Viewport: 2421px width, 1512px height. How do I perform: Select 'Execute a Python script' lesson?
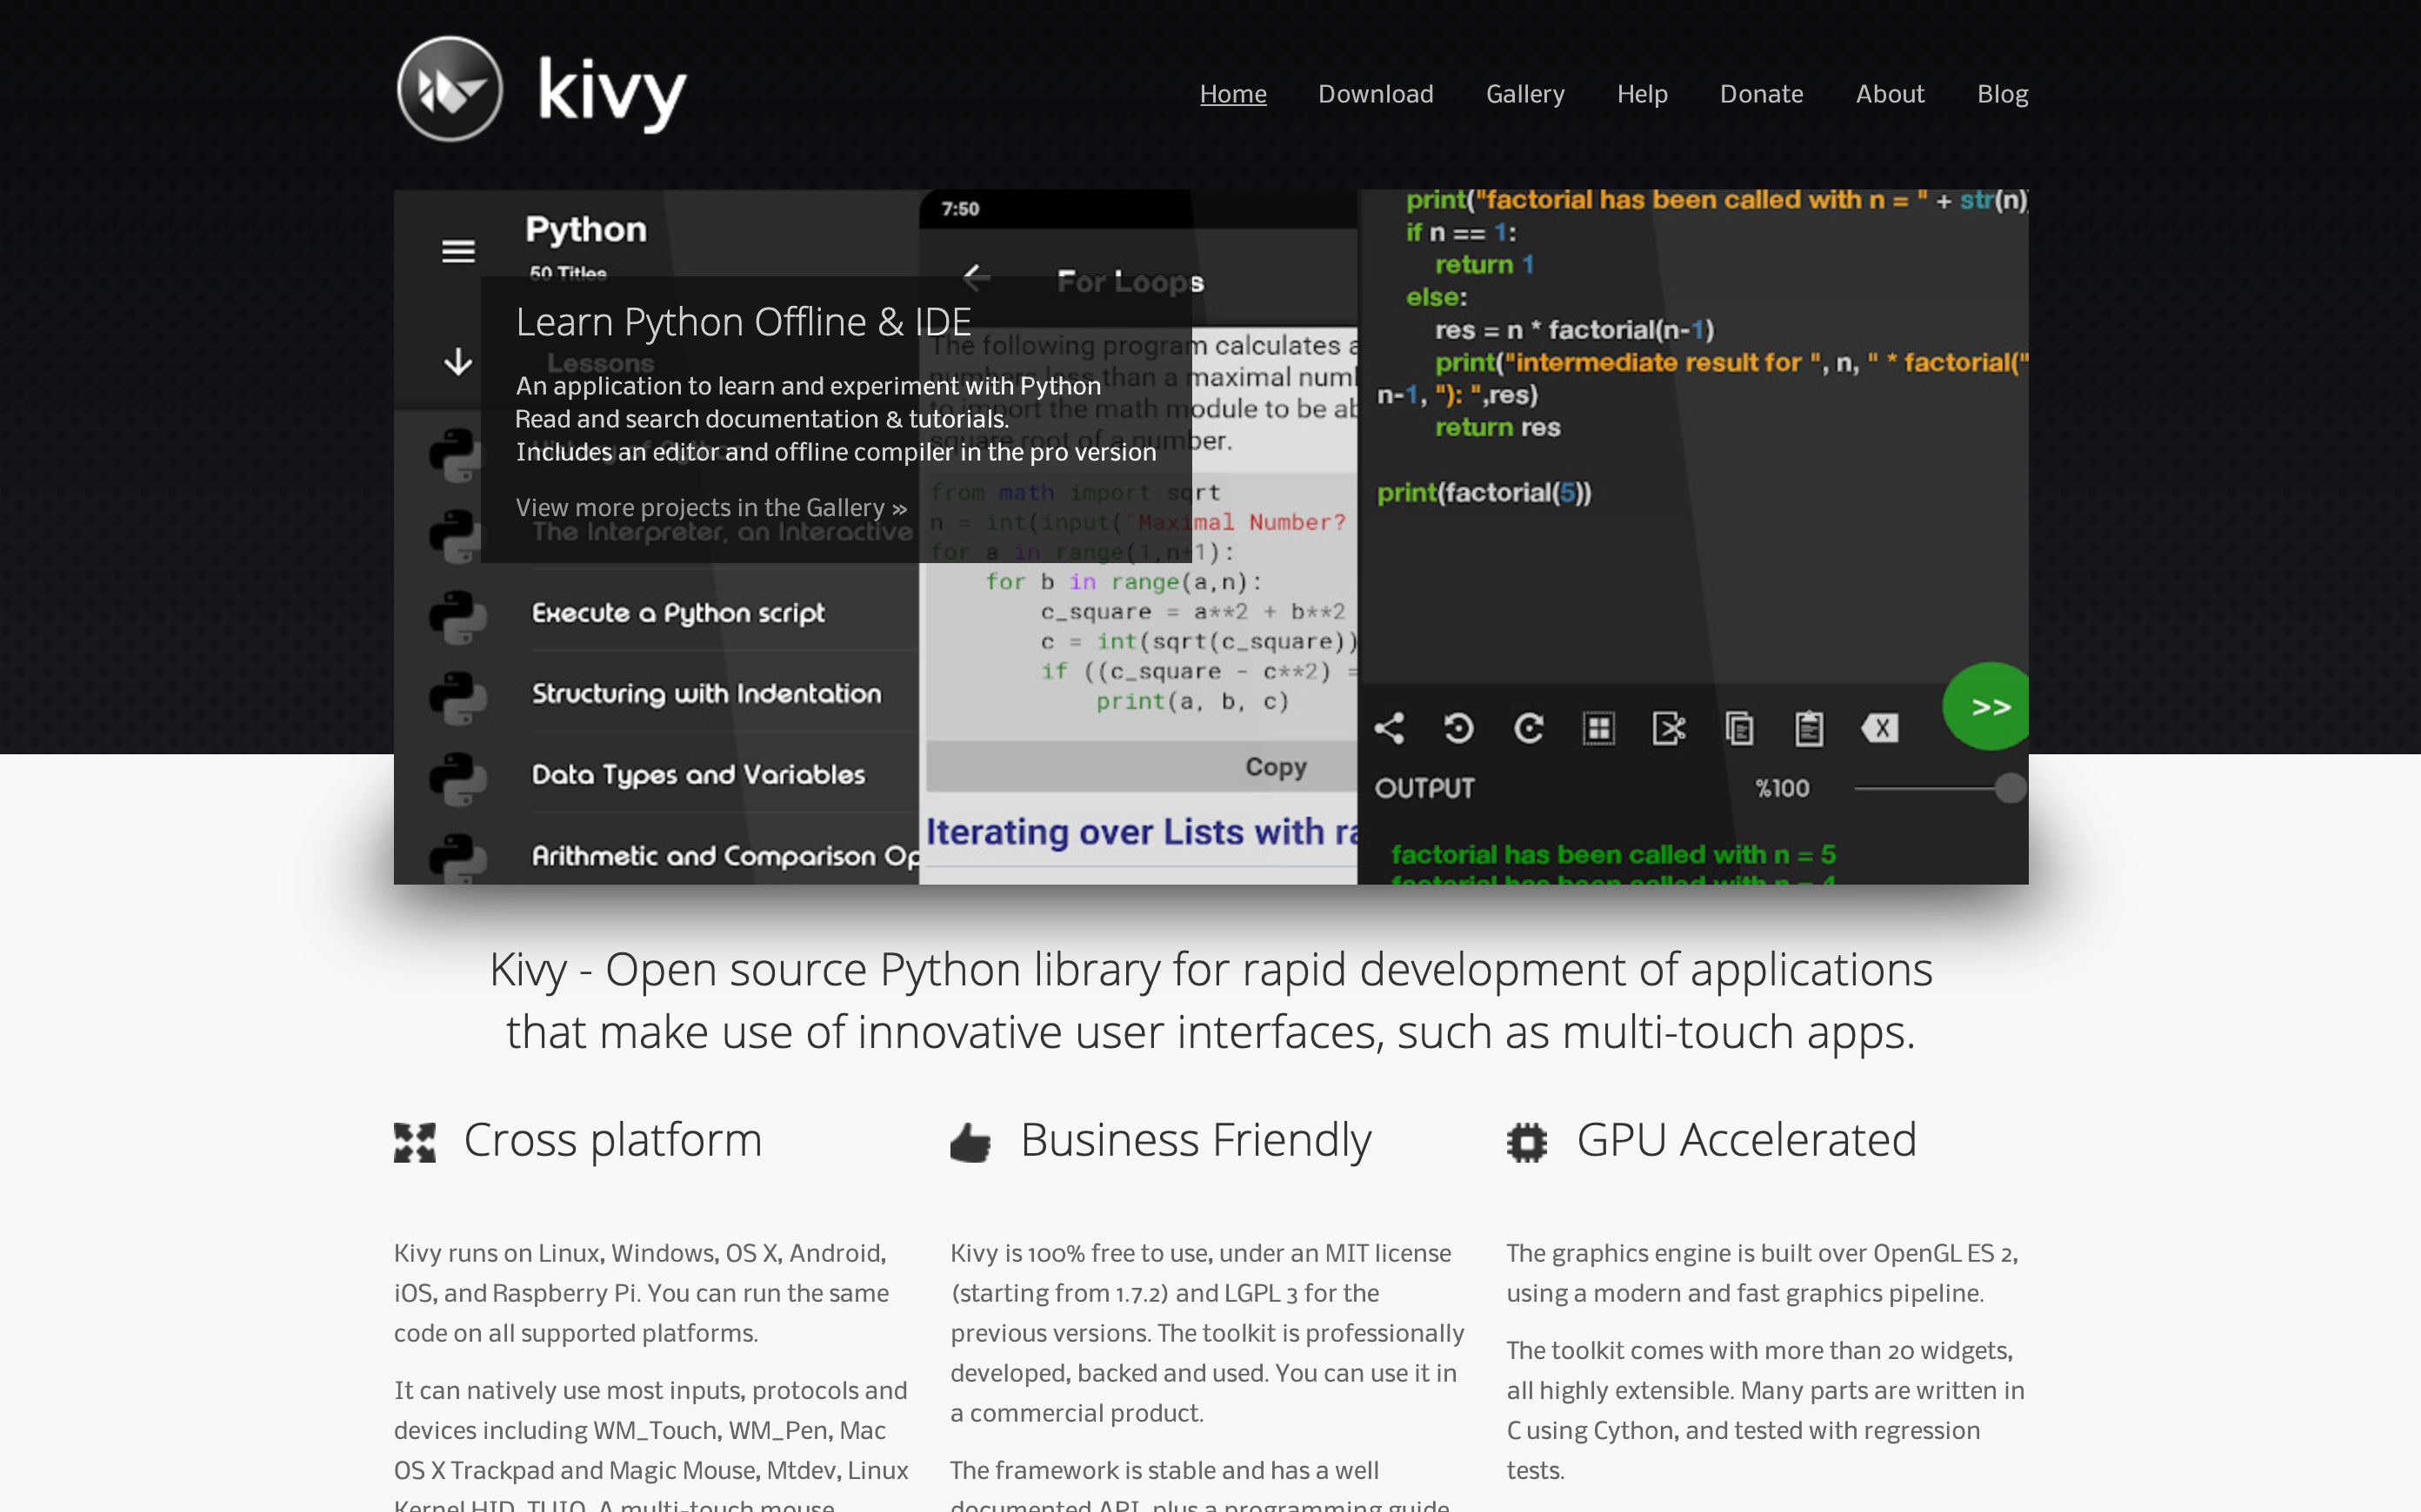pos(678,613)
